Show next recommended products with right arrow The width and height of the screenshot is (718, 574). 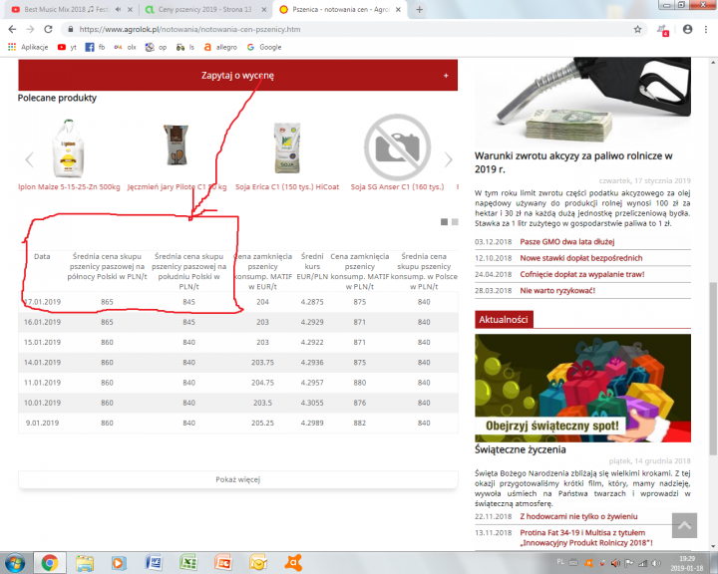coord(449,159)
